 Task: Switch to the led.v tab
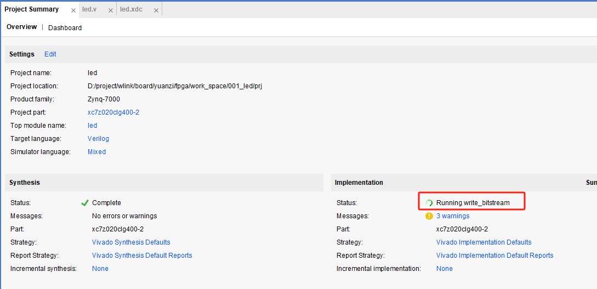[89, 10]
